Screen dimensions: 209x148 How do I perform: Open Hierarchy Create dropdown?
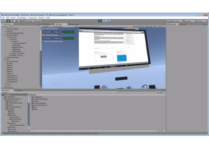pos(5,26)
